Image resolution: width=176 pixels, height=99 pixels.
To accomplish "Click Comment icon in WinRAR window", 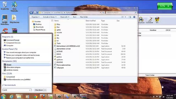I will (149, 20).
